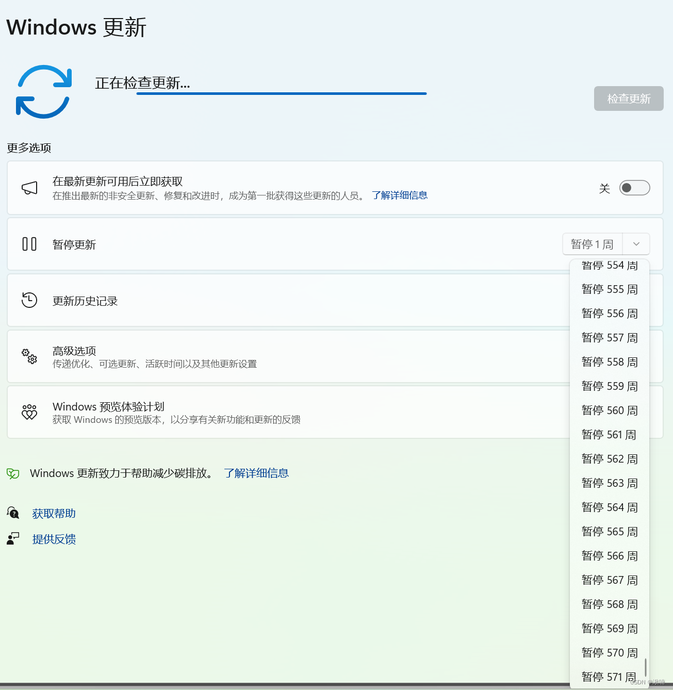Pick 暂停 560 周 in dropdown list
Viewport: 673px width, 690px height.
[610, 410]
